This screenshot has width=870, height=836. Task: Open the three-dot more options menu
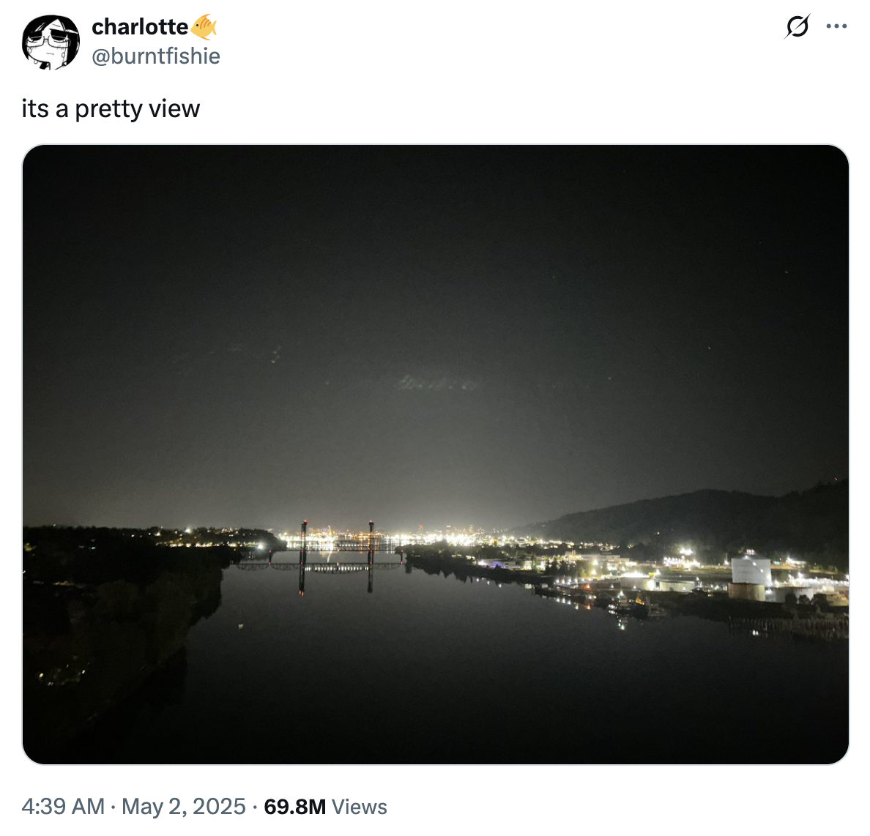pyautogui.click(x=836, y=26)
